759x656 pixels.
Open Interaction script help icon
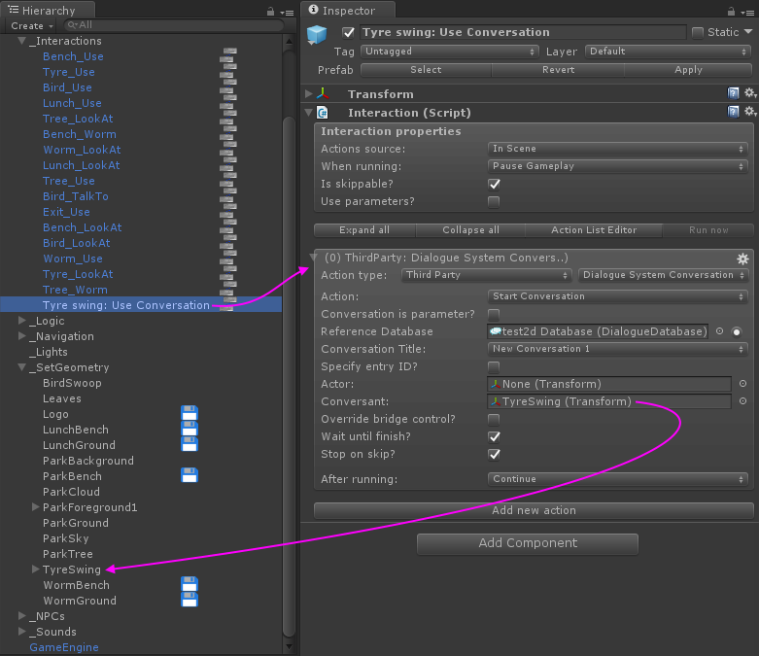point(734,112)
